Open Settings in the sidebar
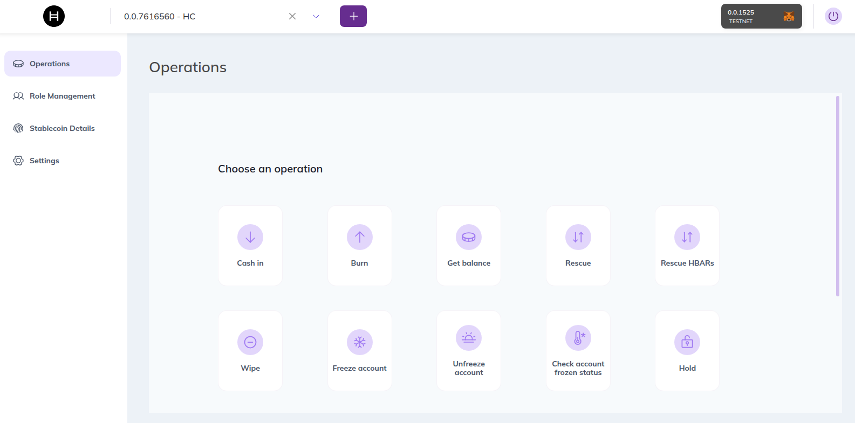 44,161
